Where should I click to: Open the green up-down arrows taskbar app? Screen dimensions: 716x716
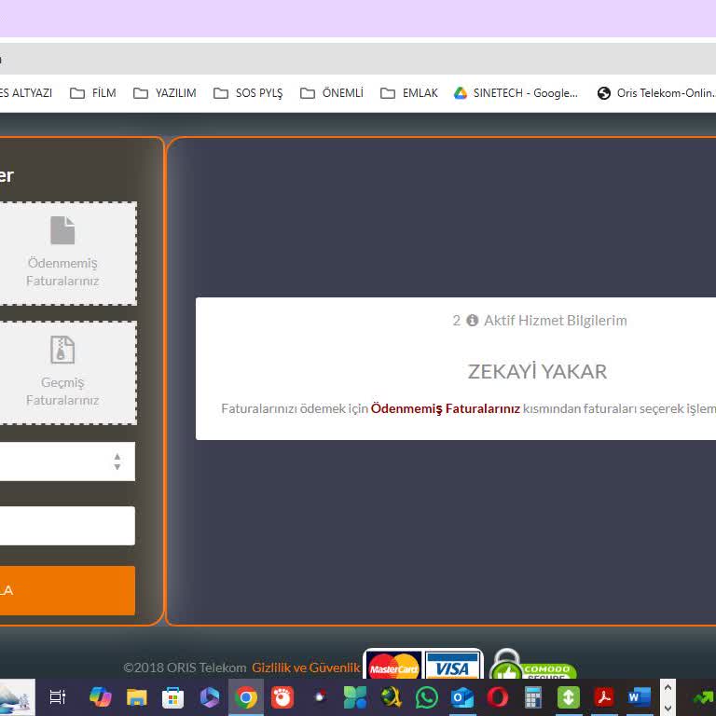569,697
